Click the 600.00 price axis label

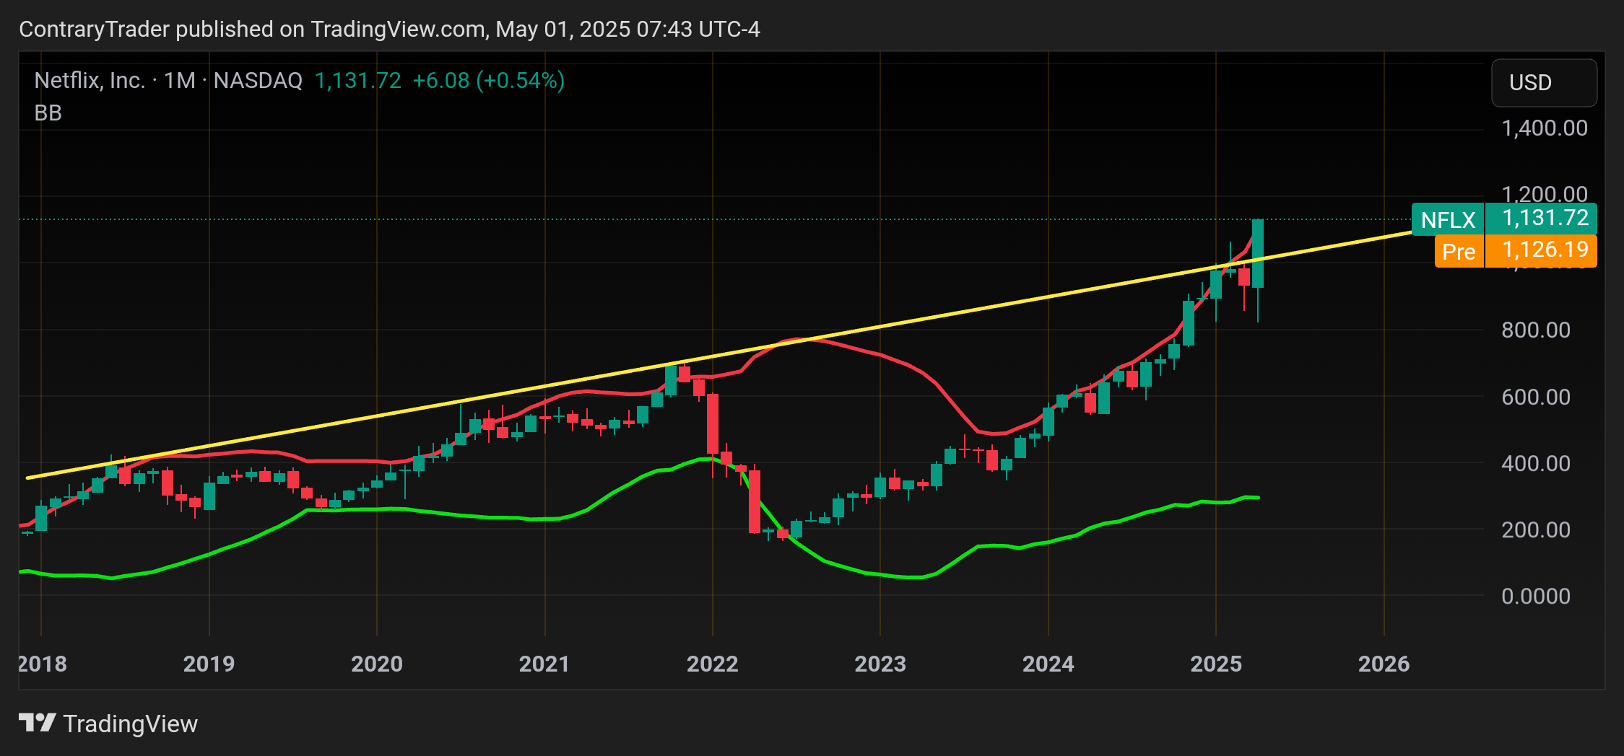pos(1535,397)
